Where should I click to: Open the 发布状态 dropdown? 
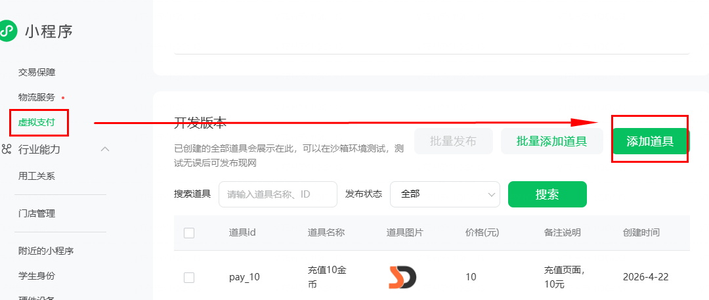(x=444, y=194)
